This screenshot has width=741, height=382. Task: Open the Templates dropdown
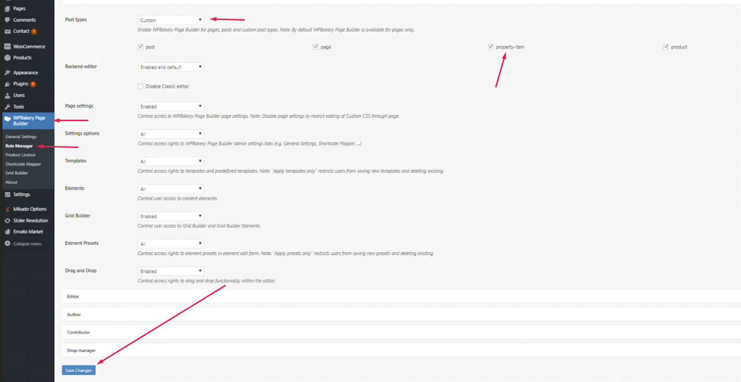[x=171, y=161]
